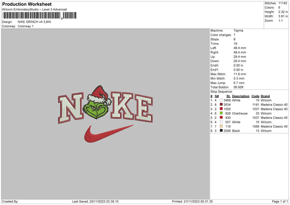
Task: Select the Wilcom EmbroideryStudio Level 3 Advanced line
Action: [34, 10]
